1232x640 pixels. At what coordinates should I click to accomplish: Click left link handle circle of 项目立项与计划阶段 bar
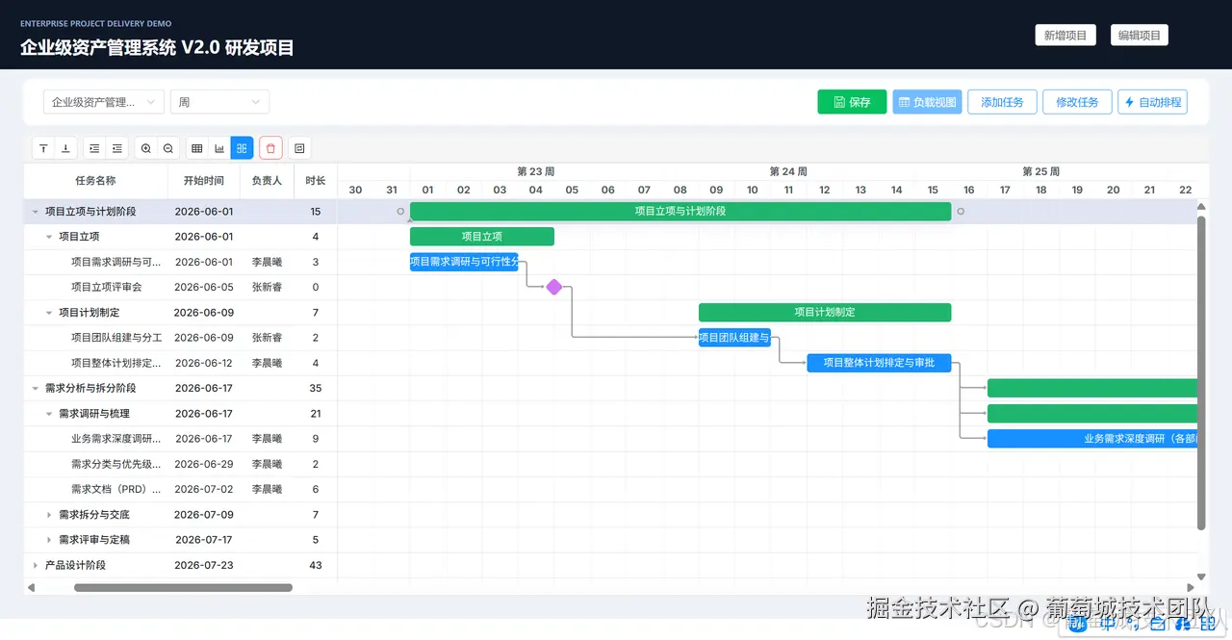click(401, 211)
